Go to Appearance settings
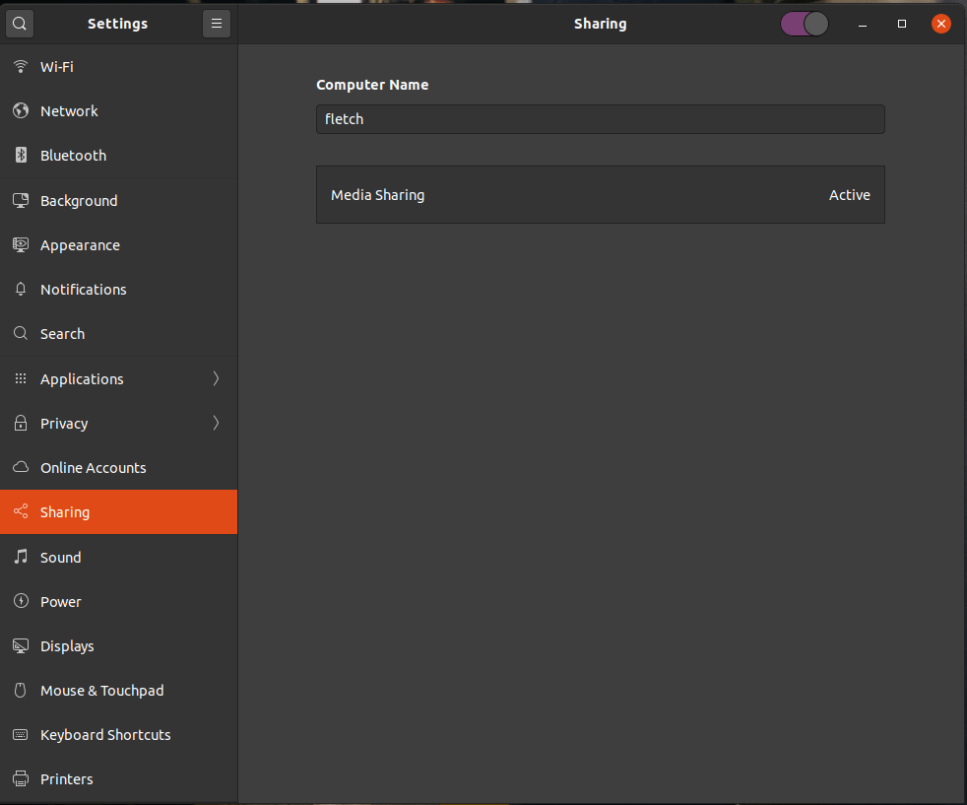 (x=80, y=245)
